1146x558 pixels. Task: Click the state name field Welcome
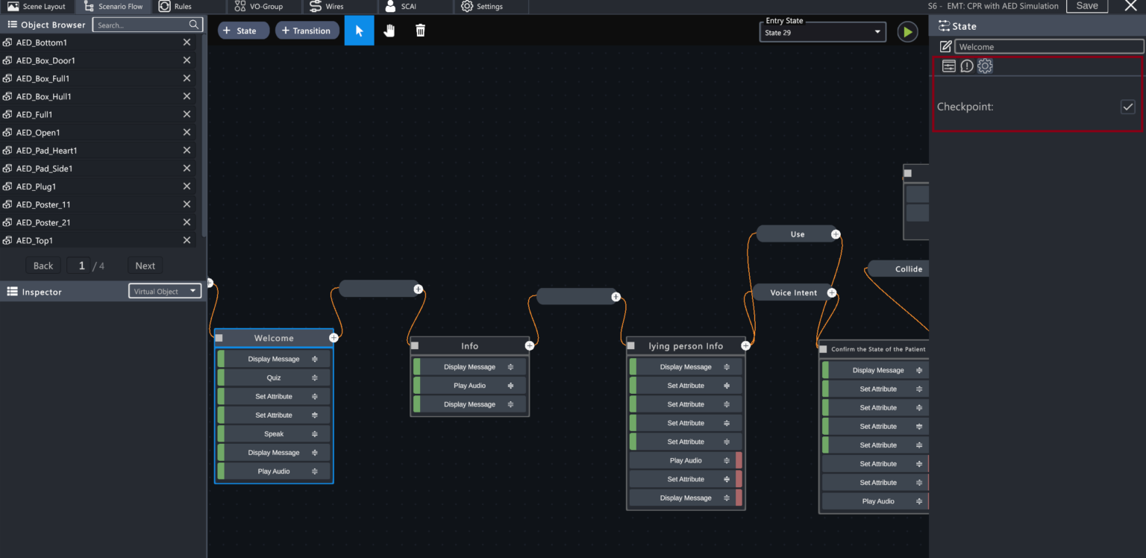1048,47
